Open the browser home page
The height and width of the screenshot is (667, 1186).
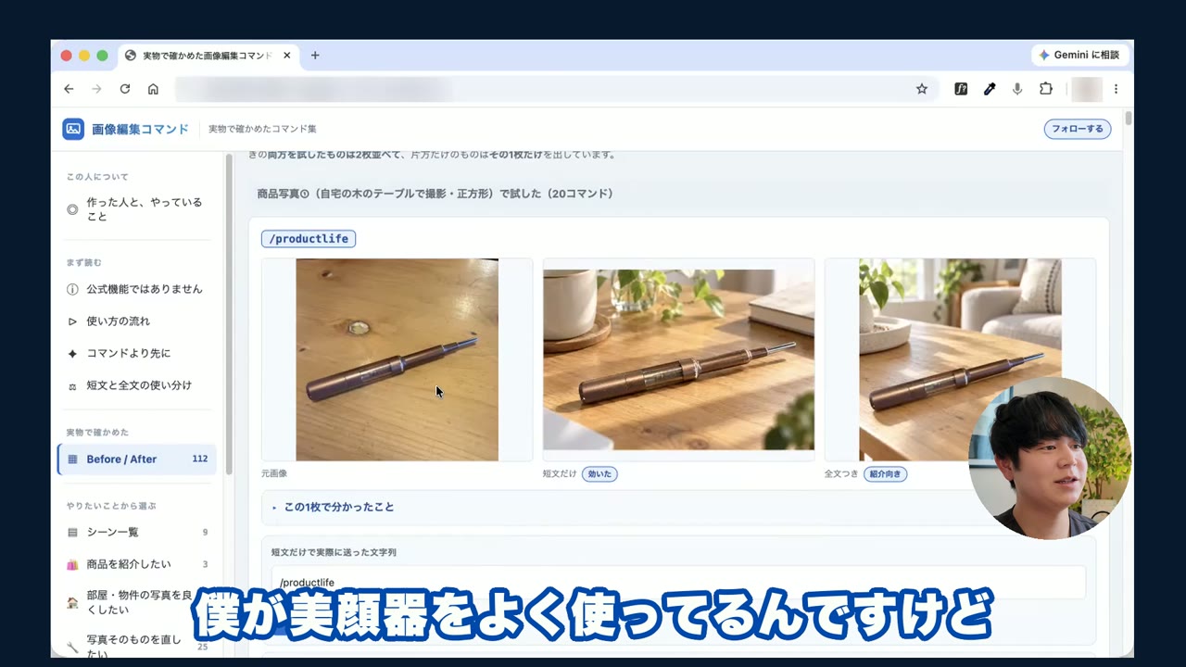click(x=153, y=89)
